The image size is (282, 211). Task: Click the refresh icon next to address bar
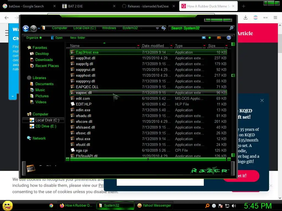point(164,28)
